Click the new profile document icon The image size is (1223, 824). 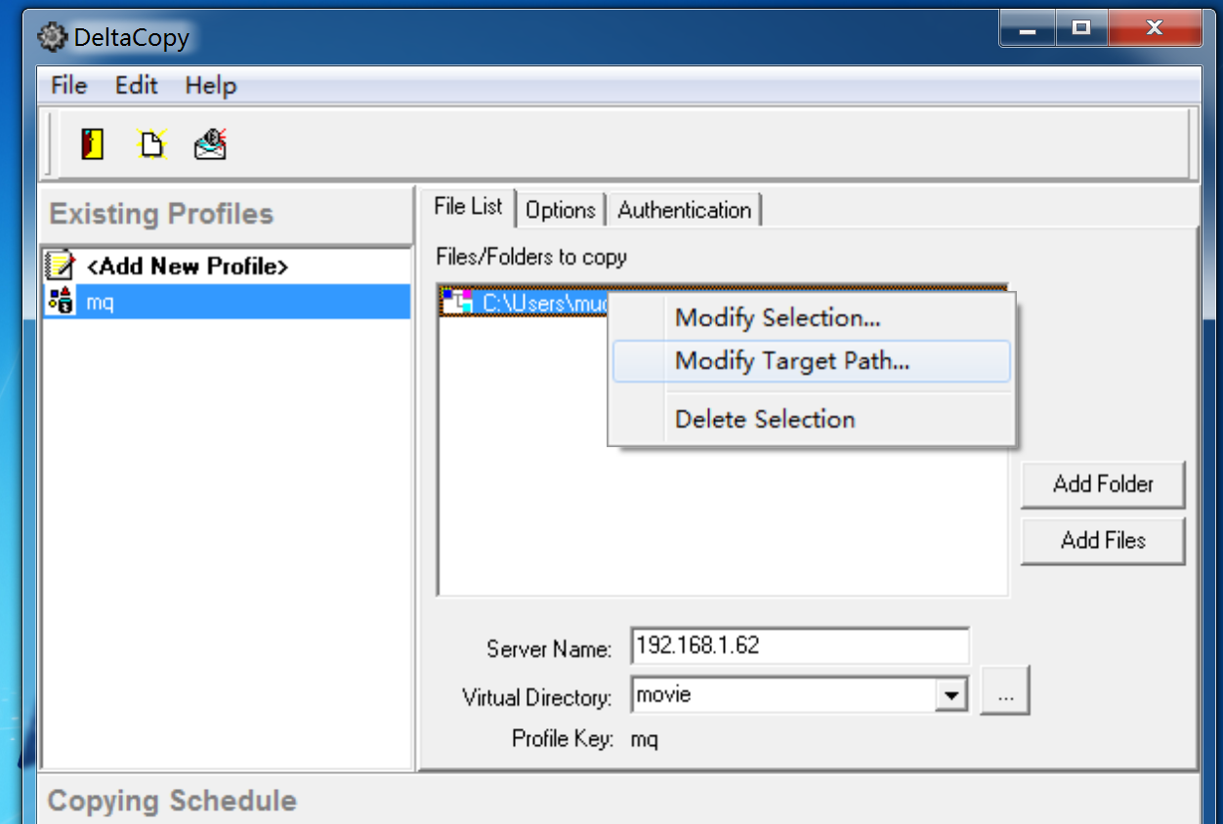click(x=151, y=144)
